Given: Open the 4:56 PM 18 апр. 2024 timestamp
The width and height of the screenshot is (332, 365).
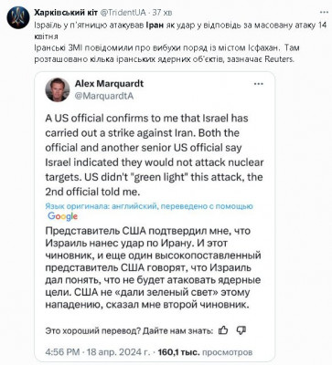Looking at the screenshot, I should click(98, 352).
